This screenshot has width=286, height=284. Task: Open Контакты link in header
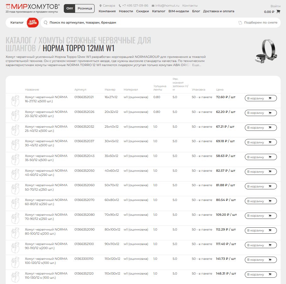[x=190, y=6]
